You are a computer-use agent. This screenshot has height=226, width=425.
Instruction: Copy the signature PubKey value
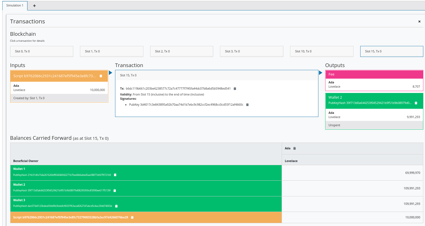247,105
